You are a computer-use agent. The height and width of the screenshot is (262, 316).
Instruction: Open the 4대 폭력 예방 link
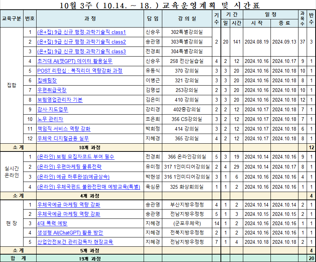pyautogui.click(x=52, y=223)
